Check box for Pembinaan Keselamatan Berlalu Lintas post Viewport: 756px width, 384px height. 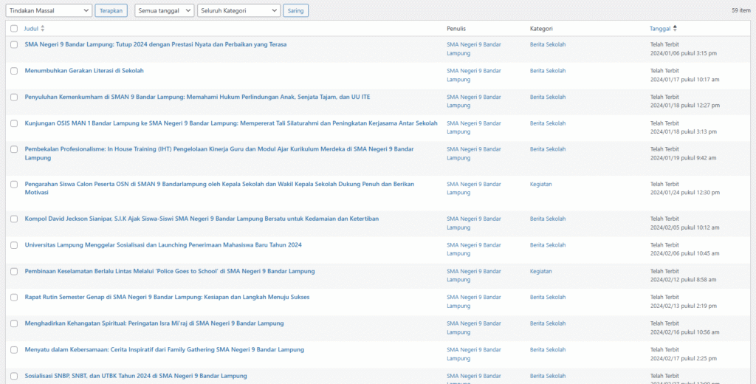(x=14, y=271)
